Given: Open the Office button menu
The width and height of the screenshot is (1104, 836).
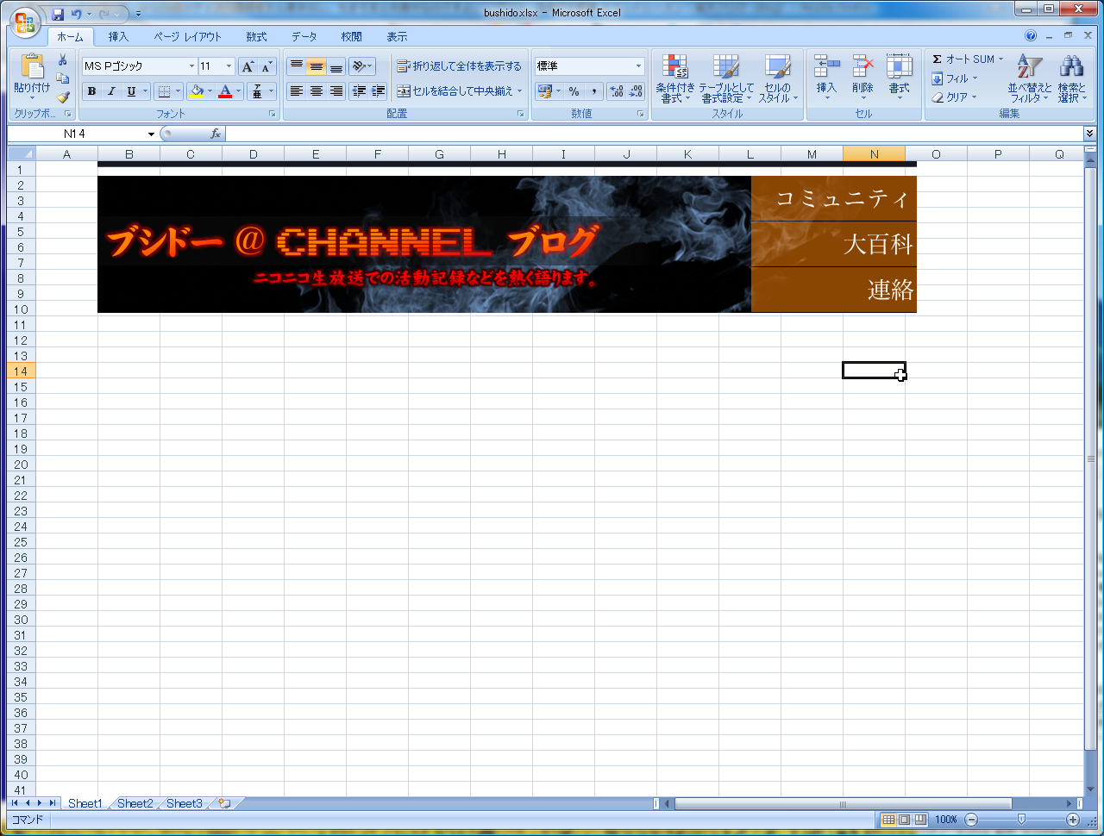Looking at the screenshot, I should pyautogui.click(x=25, y=22).
